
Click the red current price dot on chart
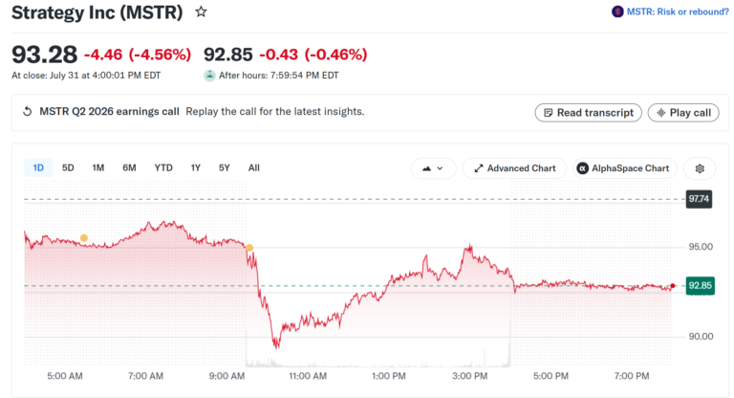tap(673, 285)
